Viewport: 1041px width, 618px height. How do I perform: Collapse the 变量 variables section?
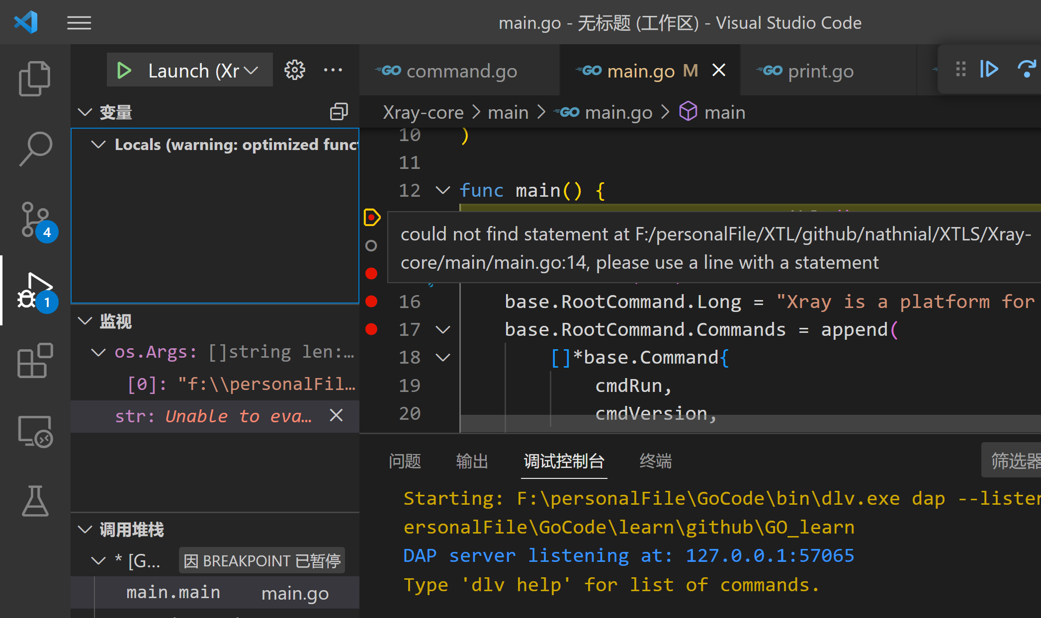pyautogui.click(x=86, y=112)
